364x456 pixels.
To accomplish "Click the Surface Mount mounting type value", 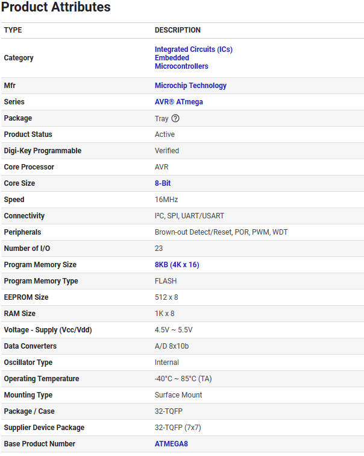I will point(178,395).
